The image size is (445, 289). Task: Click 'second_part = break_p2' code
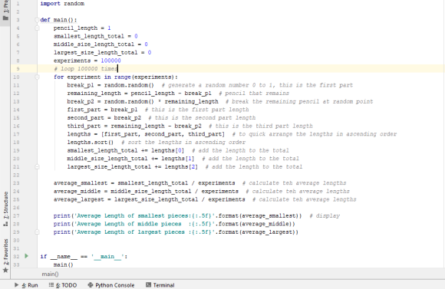tap(104, 118)
